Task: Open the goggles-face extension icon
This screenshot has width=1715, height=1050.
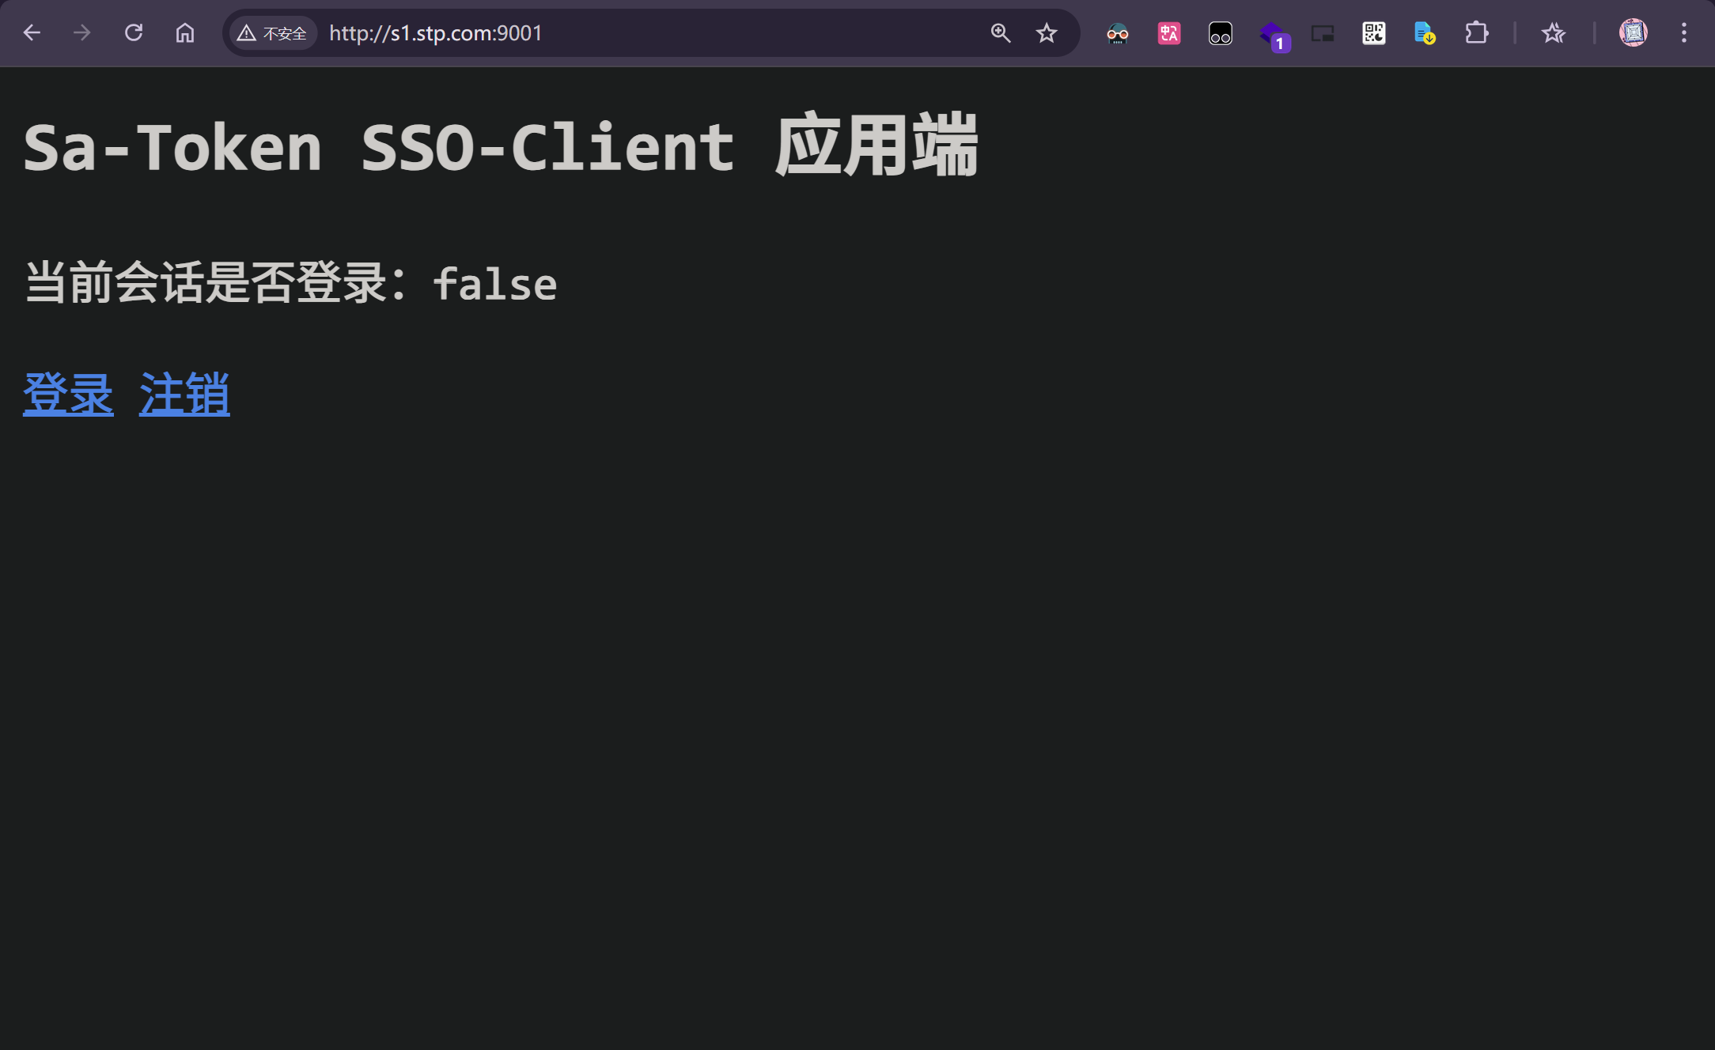Action: tap(1118, 33)
